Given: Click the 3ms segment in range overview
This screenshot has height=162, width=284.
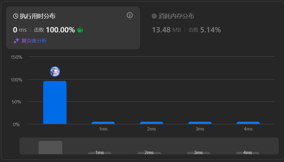Looking at the screenshot, I should click(x=198, y=153).
